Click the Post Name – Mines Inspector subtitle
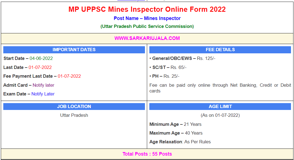Image resolution: width=294 pixels, height=160 pixels. tap(147, 19)
